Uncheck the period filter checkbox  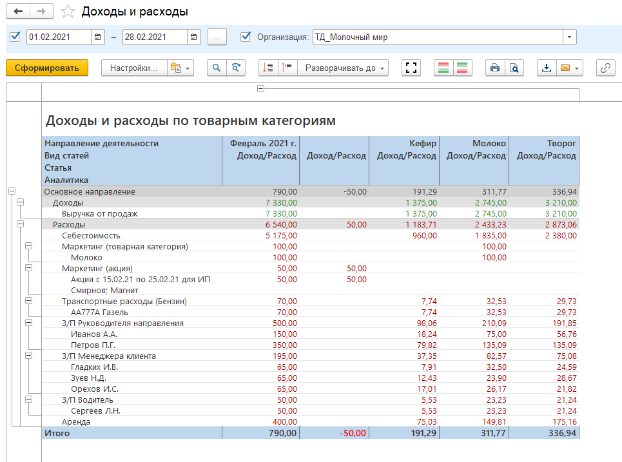coord(15,37)
